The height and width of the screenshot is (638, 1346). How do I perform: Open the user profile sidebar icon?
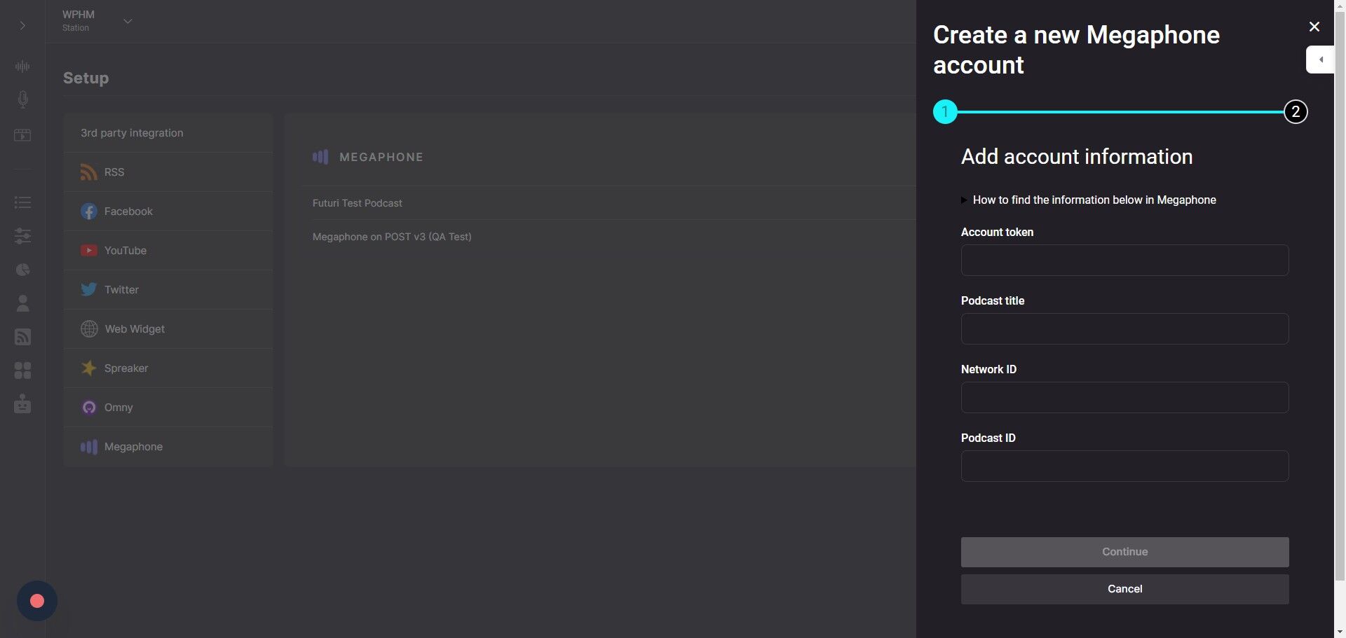pos(22,303)
